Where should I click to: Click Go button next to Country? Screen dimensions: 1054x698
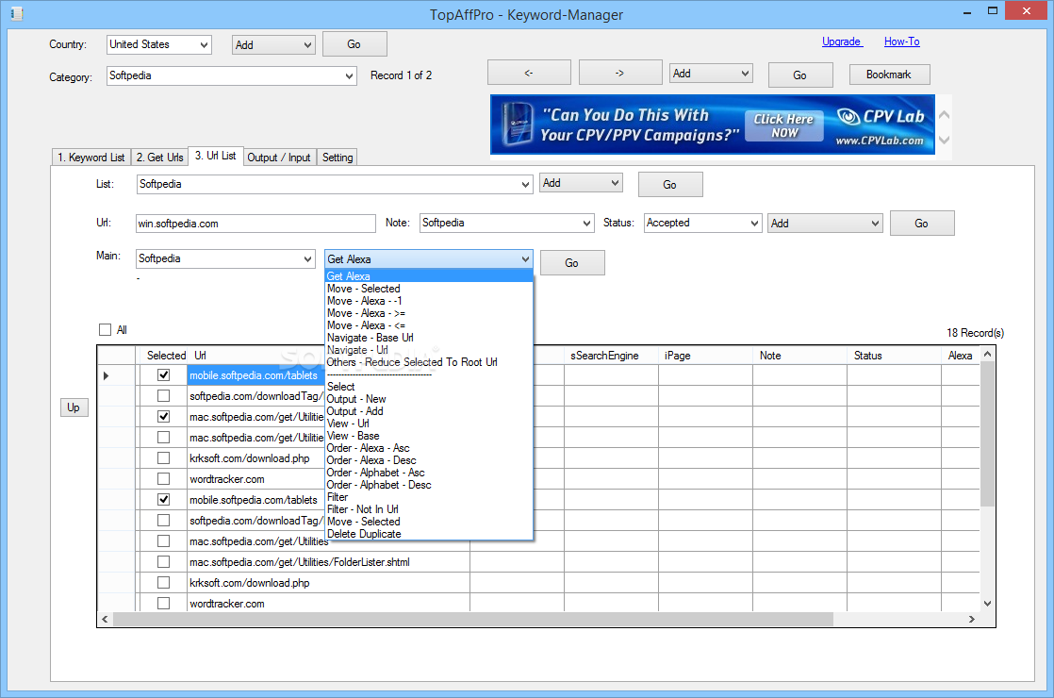coord(354,44)
